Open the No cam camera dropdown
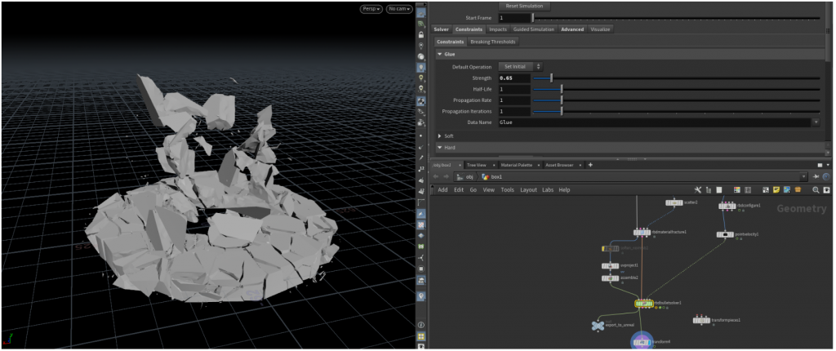Image resolution: width=836 pixels, height=351 pixels. pos(399,9)
